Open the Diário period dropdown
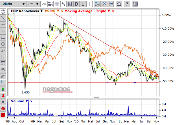 point(13,4)
